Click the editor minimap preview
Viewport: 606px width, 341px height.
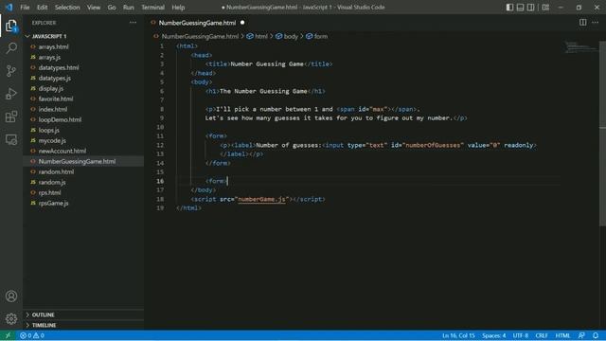click(580, 47)
